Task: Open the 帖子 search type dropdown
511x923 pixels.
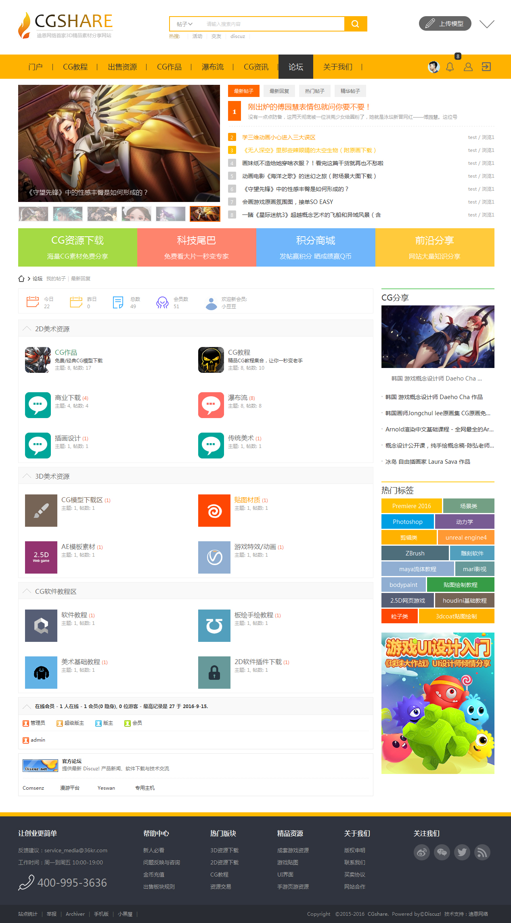Action: pyautogui.click(x=184, y=24)
